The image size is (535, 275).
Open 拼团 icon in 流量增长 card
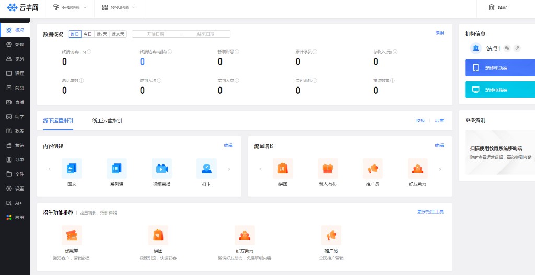tap(283, 168)
